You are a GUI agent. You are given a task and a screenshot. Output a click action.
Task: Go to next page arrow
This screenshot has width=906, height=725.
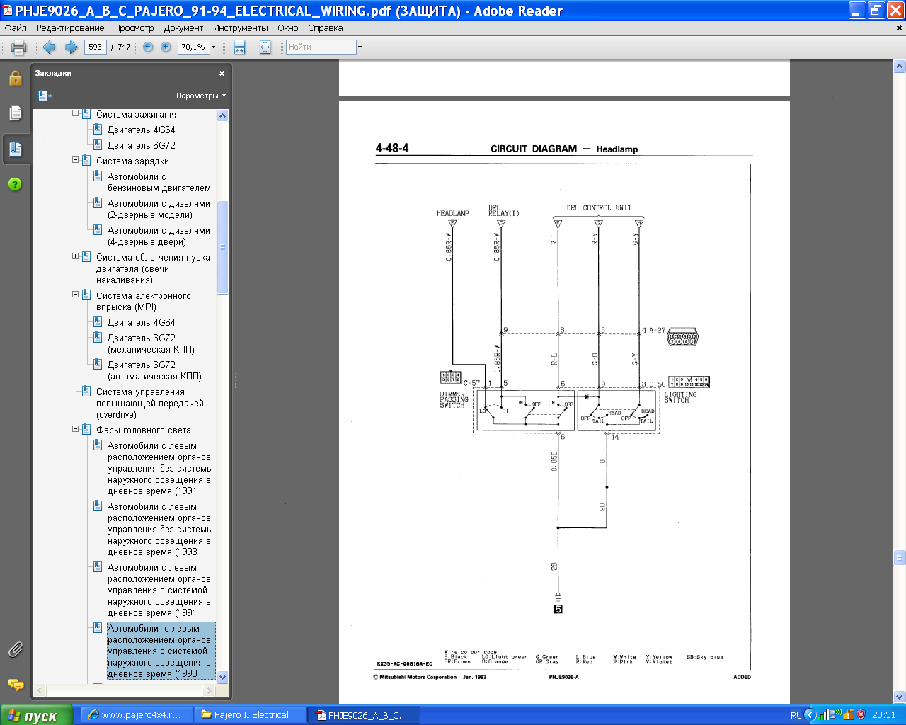click(71, 47)
